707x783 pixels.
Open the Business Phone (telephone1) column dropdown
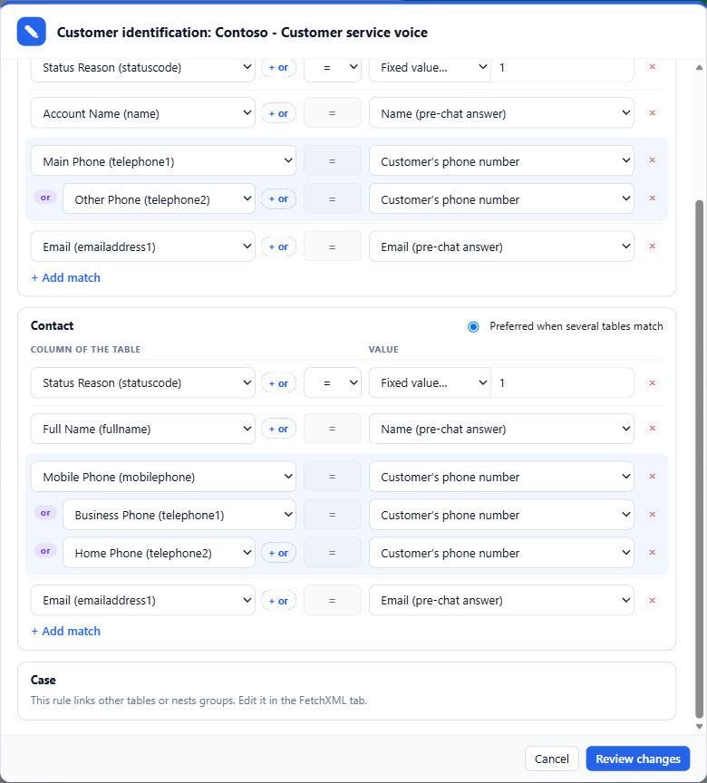tap(179, 515)
